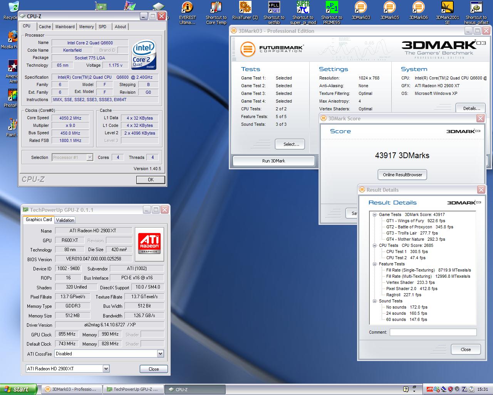The height and width of the screenshot is (395, 493).
Task: Click the Select... tests button
Action: click(290, 144)
